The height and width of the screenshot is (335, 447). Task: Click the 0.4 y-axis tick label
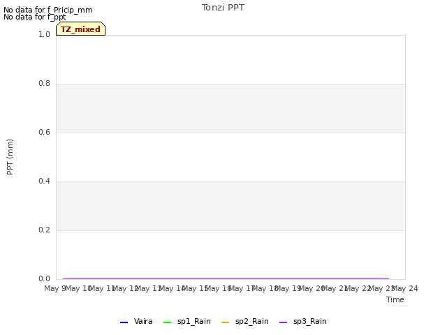(44, 181)
